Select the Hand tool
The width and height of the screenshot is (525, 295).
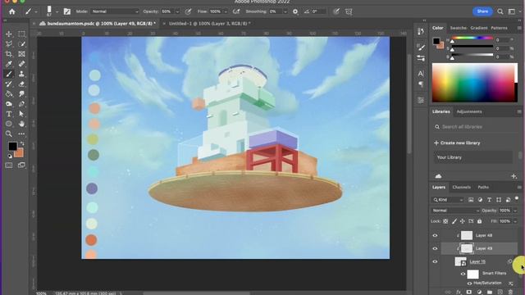click(x=22, y=124)
